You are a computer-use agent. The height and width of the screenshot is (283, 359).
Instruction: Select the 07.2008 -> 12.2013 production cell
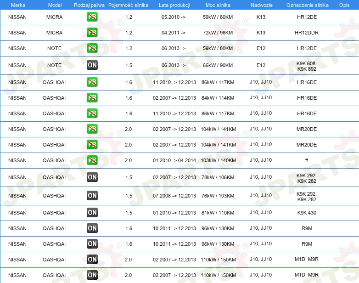[x=174, y=196]
